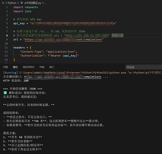Click output step '2. **把车交给老板**'
This screenshot has width=162, height=154.
pyautogui.click(x=18, y=141)
